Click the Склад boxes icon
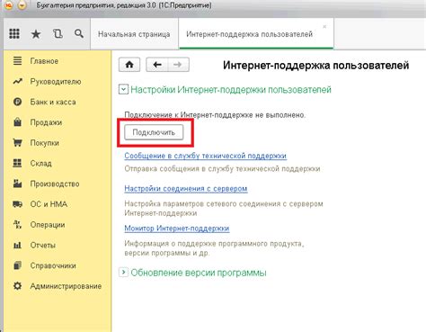Image resolution: width=426 pixels, height=332 pixels. pyautogui.click(x=18, y=163)
